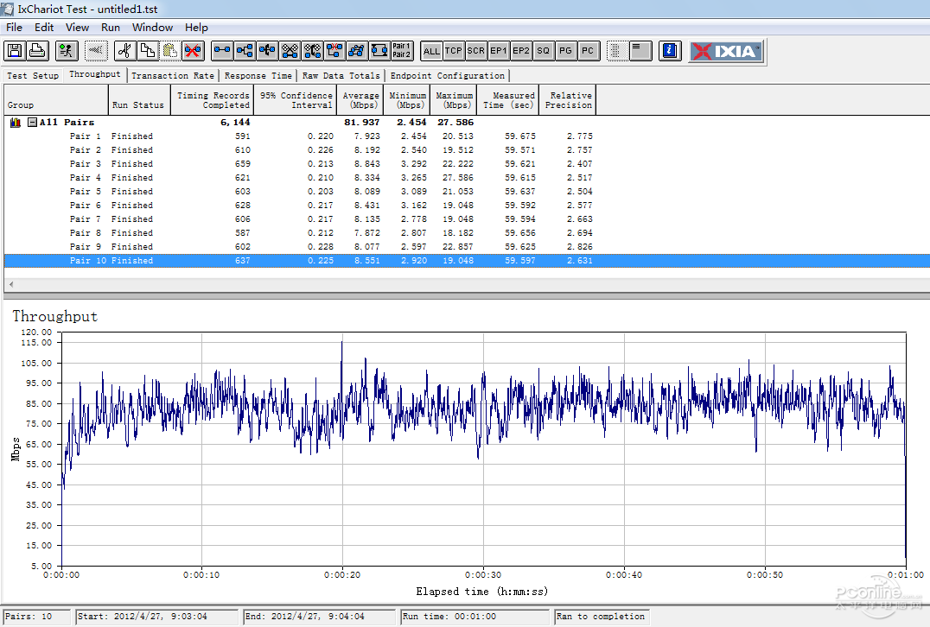Switch to the Test Setup tab
The height and width of the screenshot is (627, 930).
(x=33, y=76)
